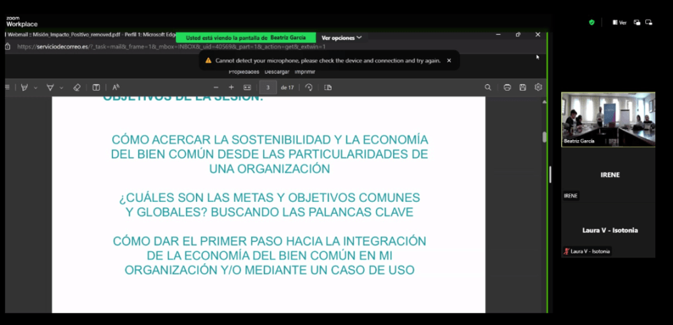Open the Zoom 'Ver' view menu
Image resolution: width=673 pixels, height=325 pixels.
click(619, 22)
